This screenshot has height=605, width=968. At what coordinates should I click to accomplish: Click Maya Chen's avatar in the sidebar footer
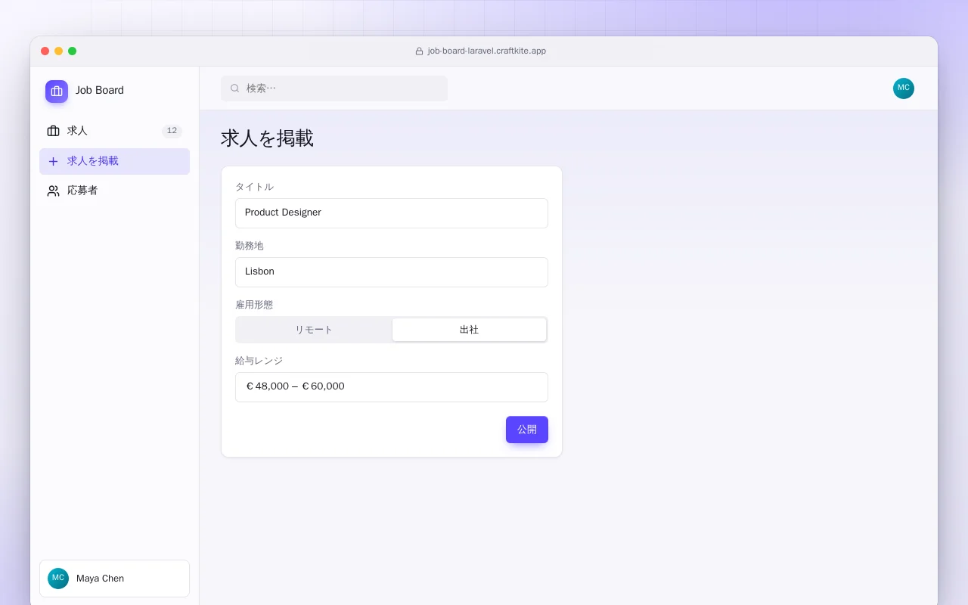coord(58,579)
